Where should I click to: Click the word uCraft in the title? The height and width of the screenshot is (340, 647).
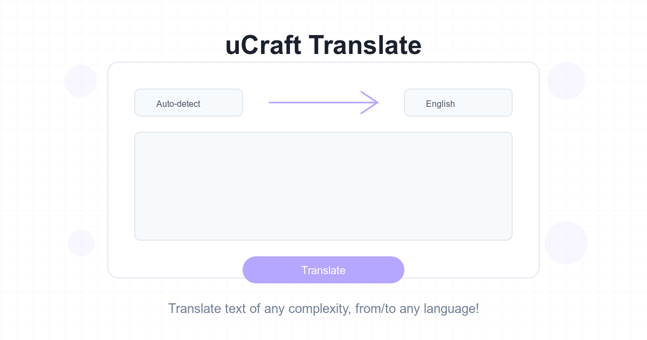point(263,46)
